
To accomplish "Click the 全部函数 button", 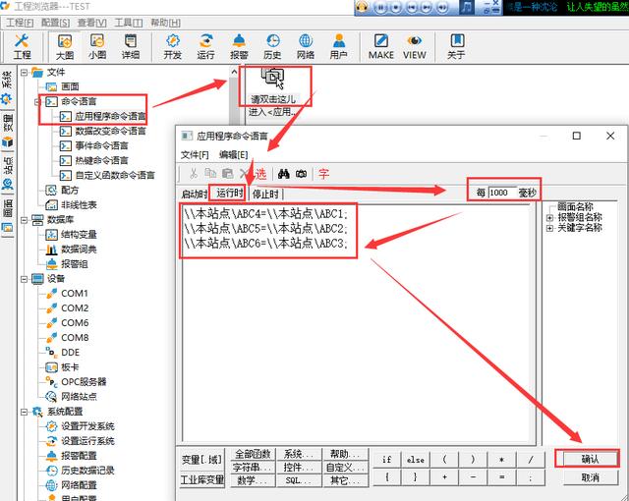I will click(x=254, y=454).
